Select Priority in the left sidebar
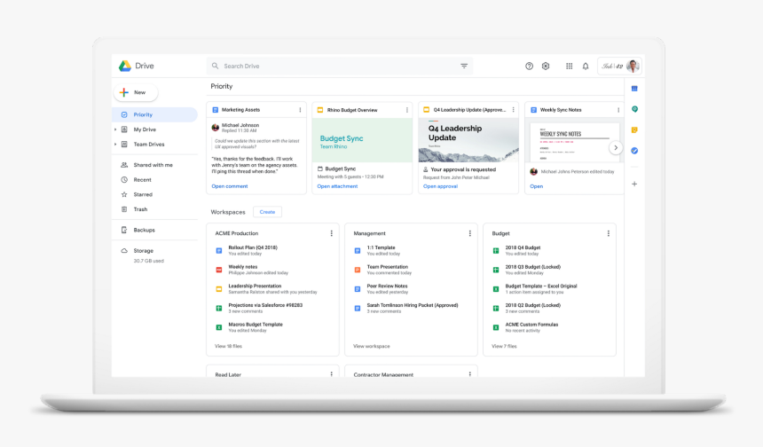The width and height of the screenshot is (763, 447). 143,115
